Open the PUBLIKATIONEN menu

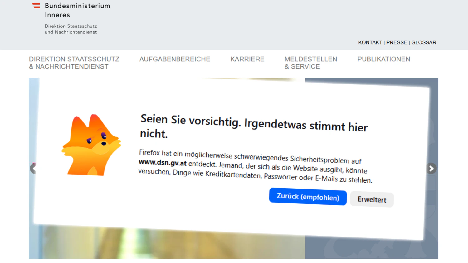click(x=384, y=59)
